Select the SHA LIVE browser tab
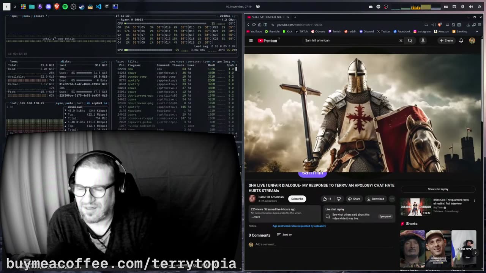The height and width of the screenshot is (273, 486). tap(268, 17)
